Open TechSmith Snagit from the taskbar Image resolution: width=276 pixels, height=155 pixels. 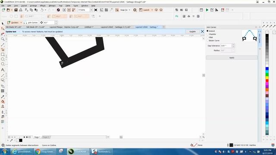click(x=102, y=152)
